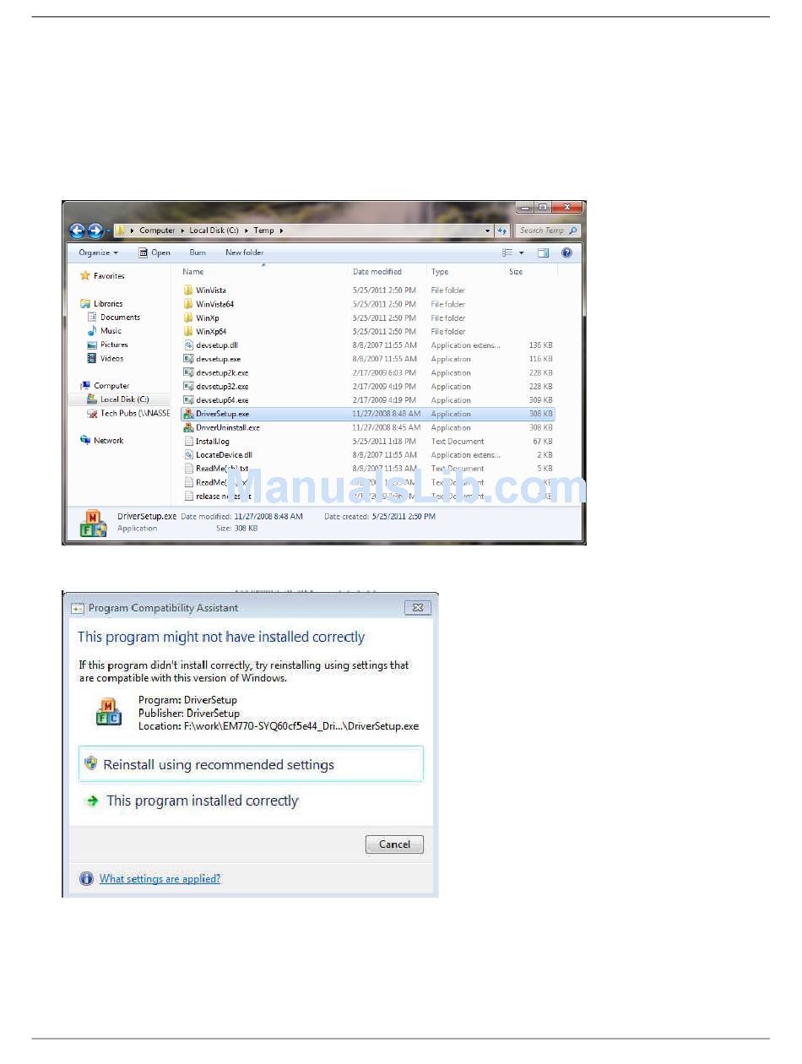Expand the address bar history dropdown
The height and width of the screenshot is (1064, 802).
488,231
